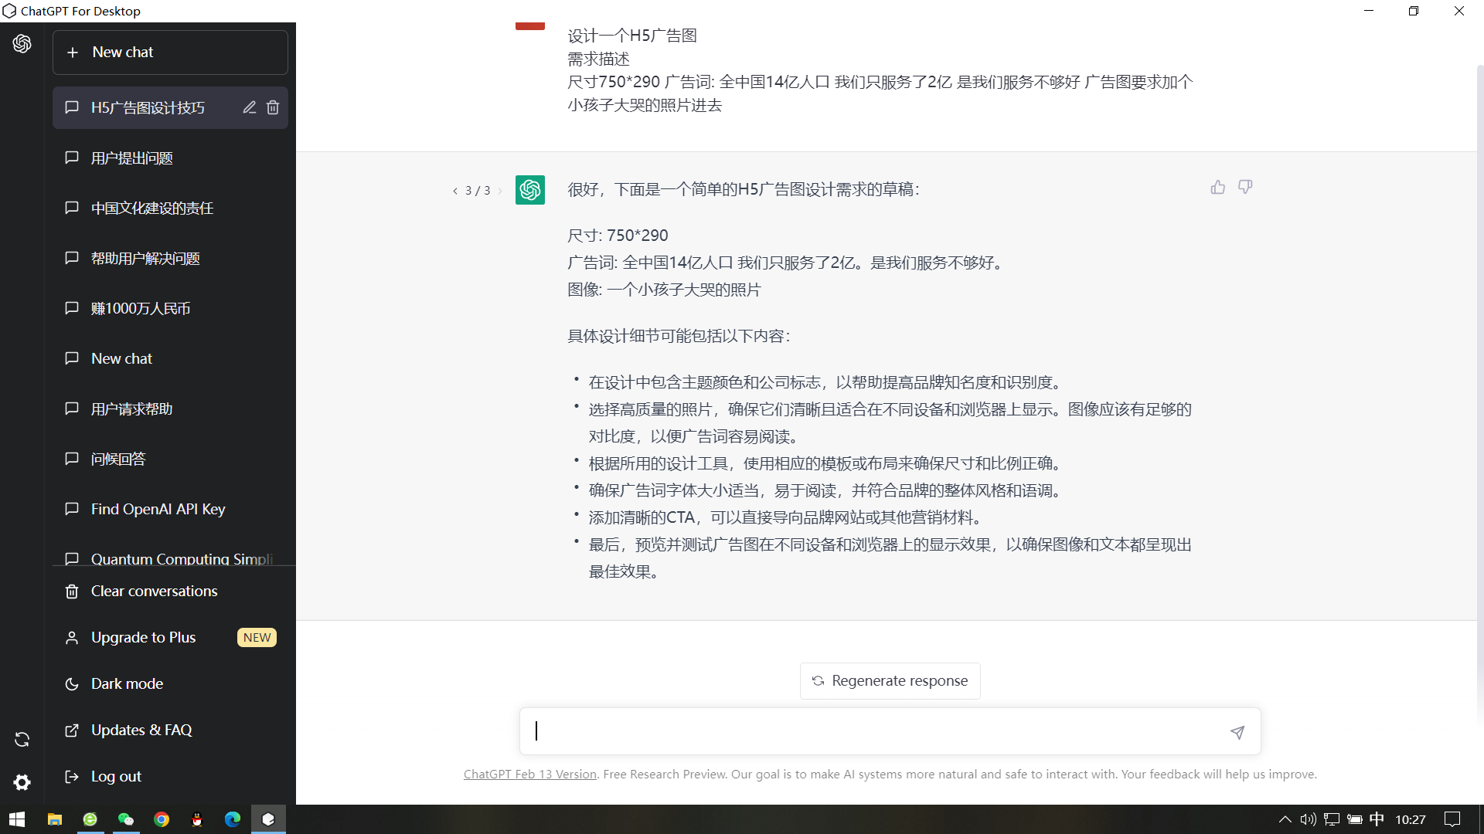Go to next response version arrow

[500, 191]
